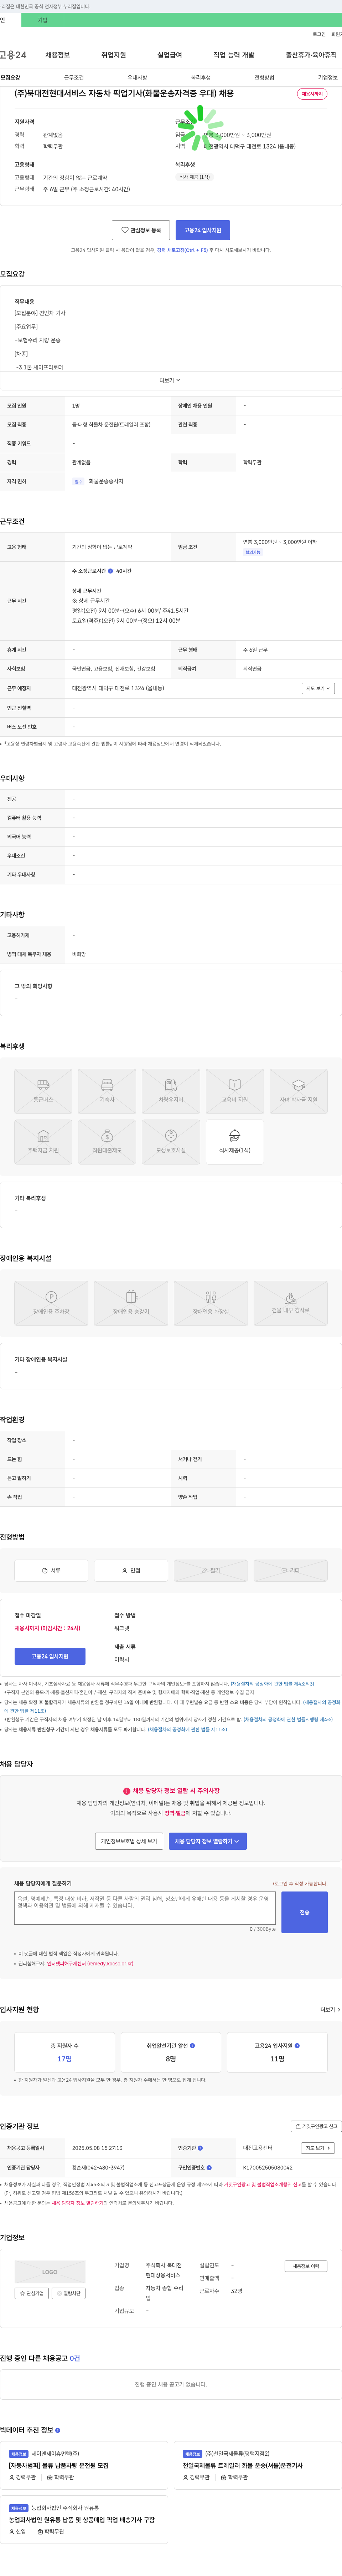Image resolution: width=342 pixels, height=2576 pixels.
Task: Click the 직원대출제도 icon
Action: (x=107, y=1142)
